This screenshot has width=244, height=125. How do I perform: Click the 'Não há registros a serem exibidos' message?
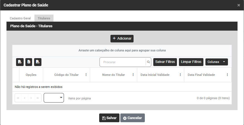[x=39, y=87]
